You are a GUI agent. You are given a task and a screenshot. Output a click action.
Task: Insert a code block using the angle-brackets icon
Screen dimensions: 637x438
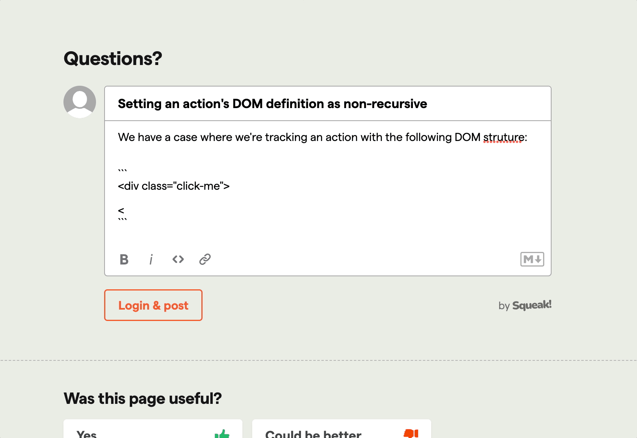(x=178, y=259)
